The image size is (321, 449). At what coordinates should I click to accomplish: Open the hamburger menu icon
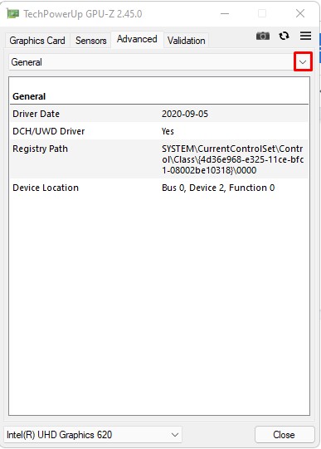305,36
